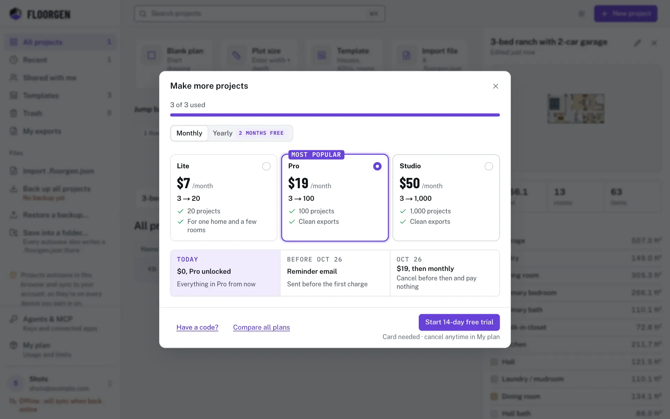Image resolution: width=670 pixels, height=419 pixels.
Task: Click the Floorgen logo icon
Action: point(16,14)
